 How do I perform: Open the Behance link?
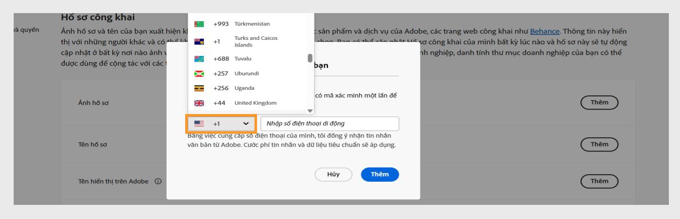(544, 31)
